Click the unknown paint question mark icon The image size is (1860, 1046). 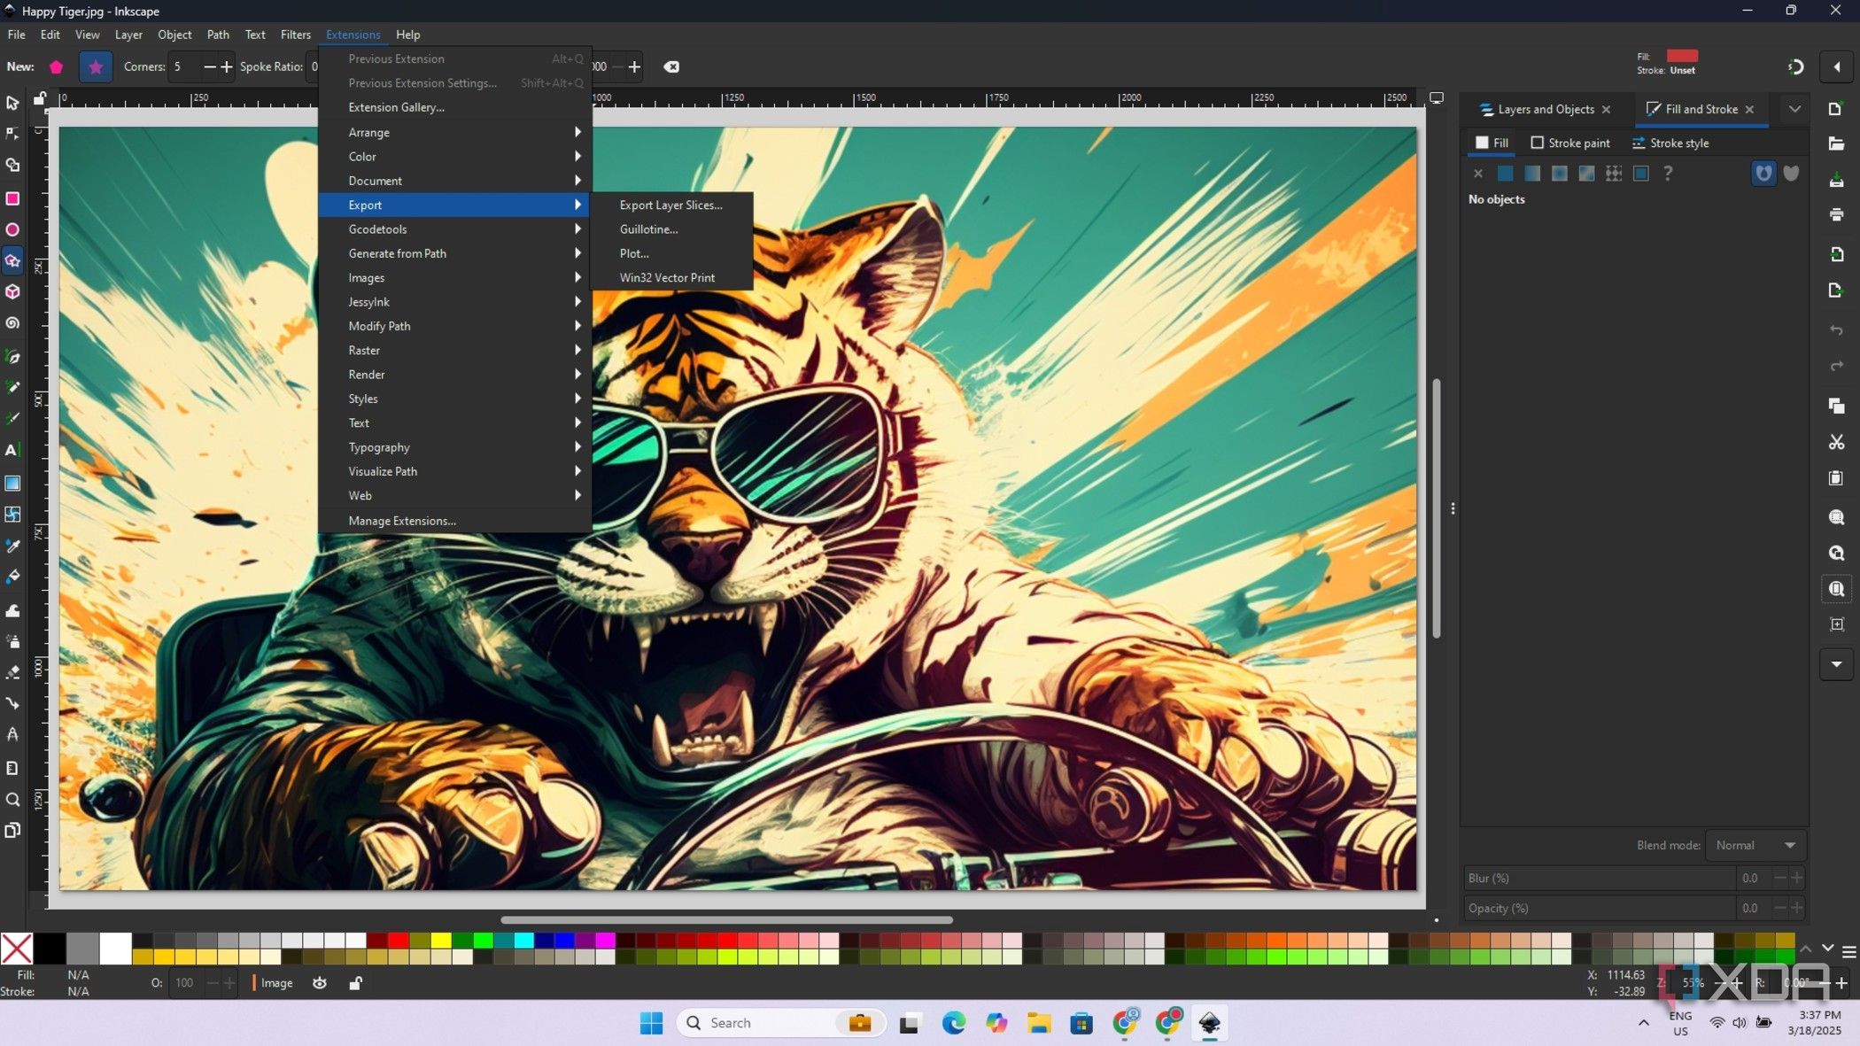point(1668,174)
